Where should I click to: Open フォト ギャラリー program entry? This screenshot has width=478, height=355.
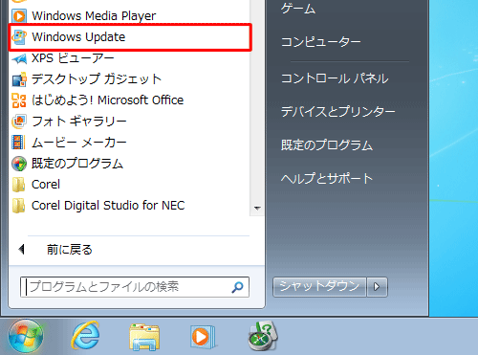79,122
